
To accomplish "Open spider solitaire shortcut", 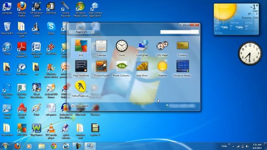I will pos(66,131).
